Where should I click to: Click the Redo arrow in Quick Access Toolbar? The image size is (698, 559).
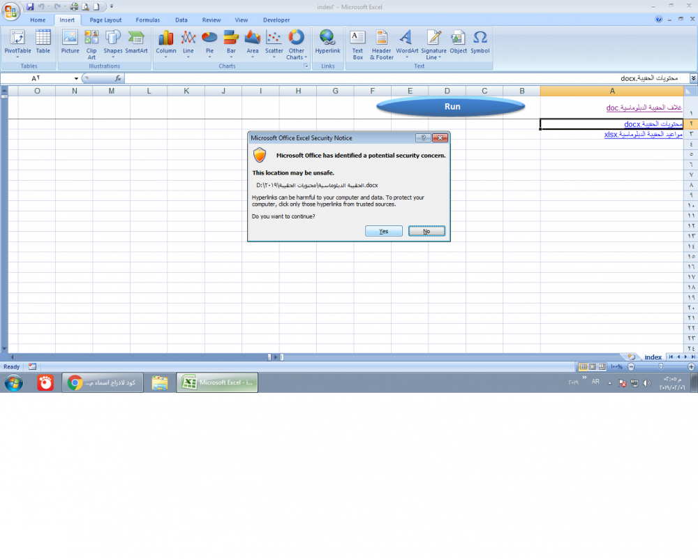tap(57, 7)
